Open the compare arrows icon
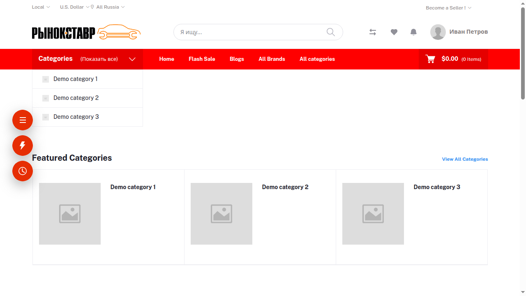This screenshot has width=526, height=296. point(373,32)
